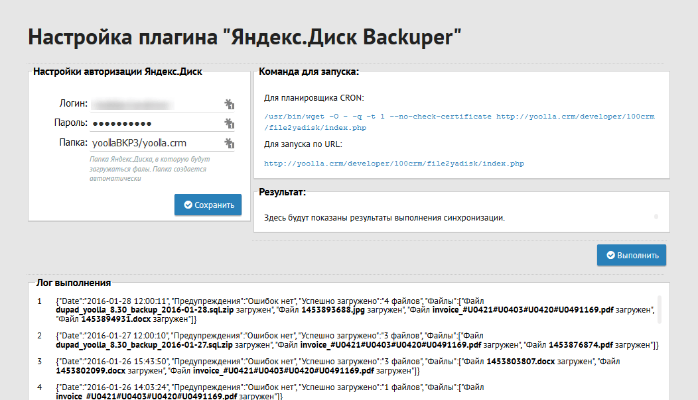Click file name 1453802099.docx in log
The image size is (698, 400).
91,371
